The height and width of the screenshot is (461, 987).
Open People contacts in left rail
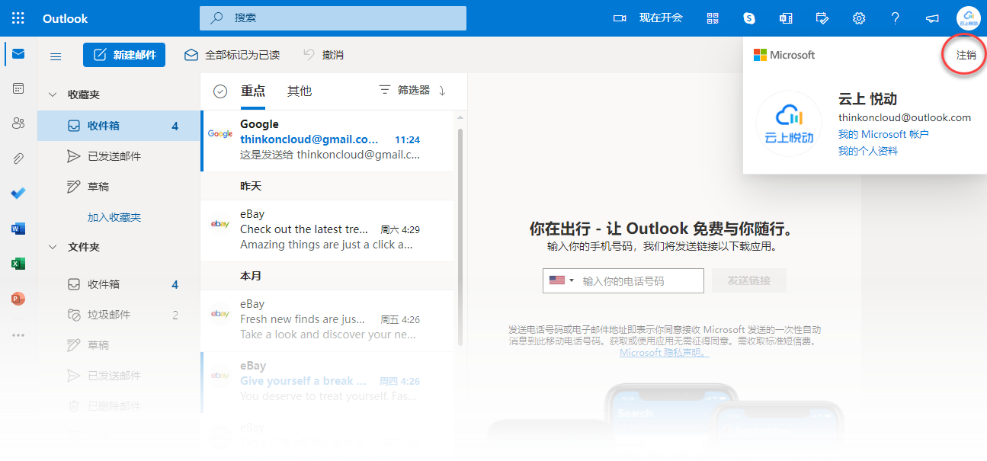coord(18,123)
